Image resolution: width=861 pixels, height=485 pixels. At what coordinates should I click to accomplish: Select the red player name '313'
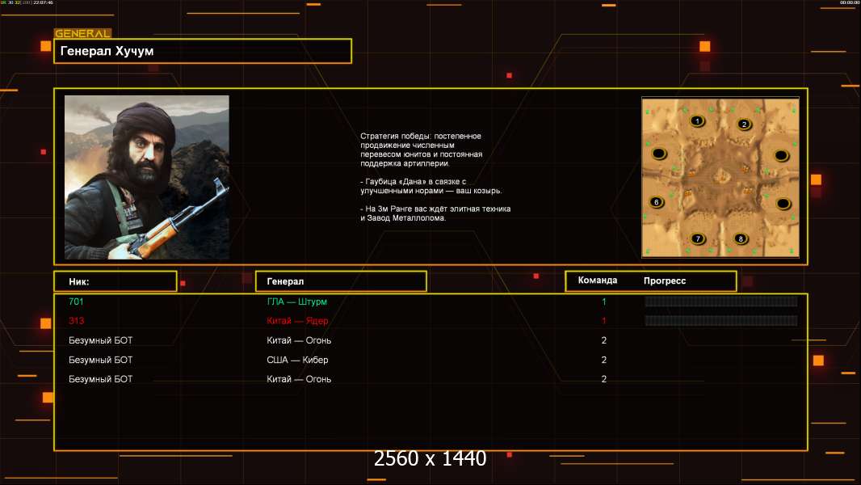[76, 321]
